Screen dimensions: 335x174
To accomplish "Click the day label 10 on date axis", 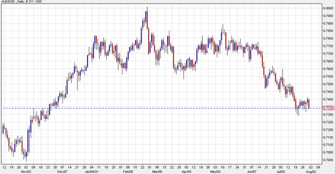I will [223, 168].
